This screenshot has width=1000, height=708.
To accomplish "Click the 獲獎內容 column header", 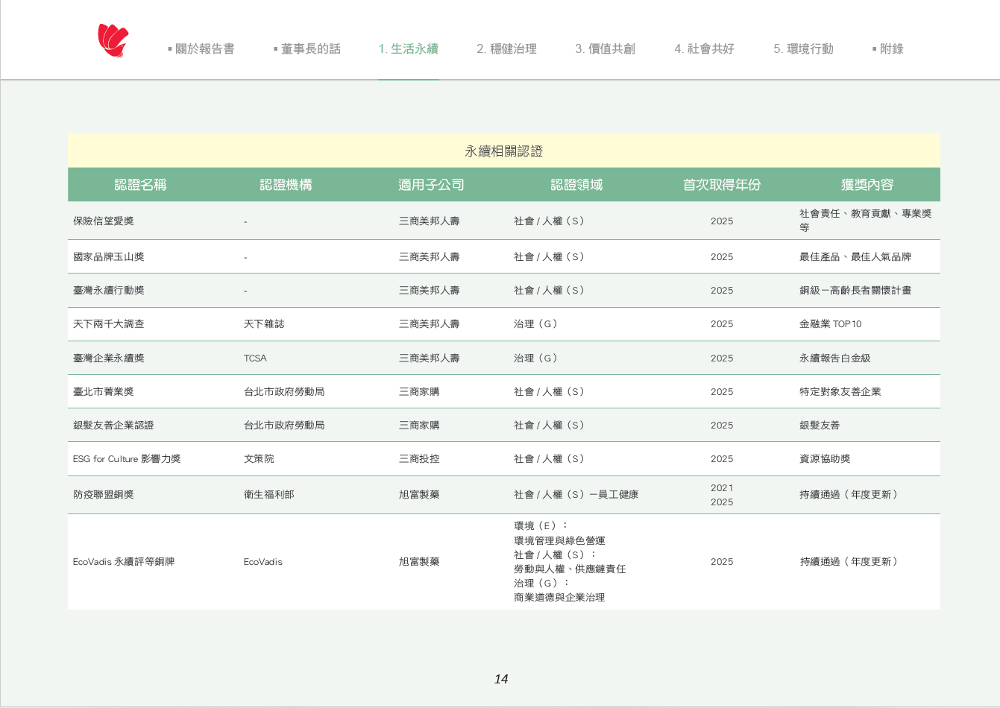I will pos(867,185).
